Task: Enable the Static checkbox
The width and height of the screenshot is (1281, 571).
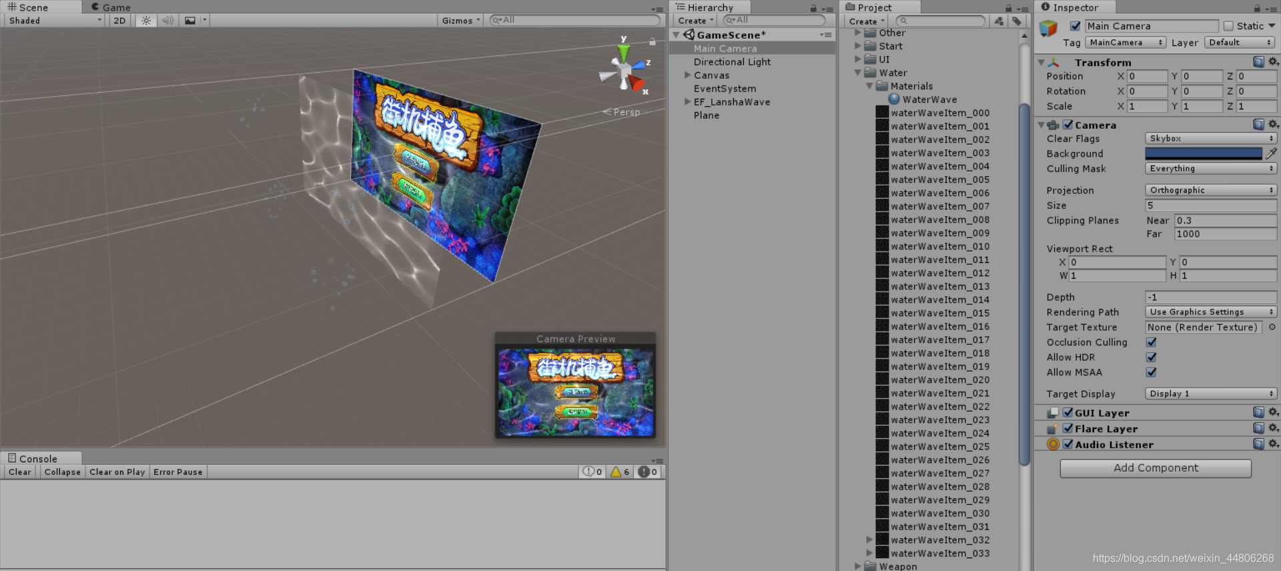Action: pyautogui.click(x=1228, y=26)
